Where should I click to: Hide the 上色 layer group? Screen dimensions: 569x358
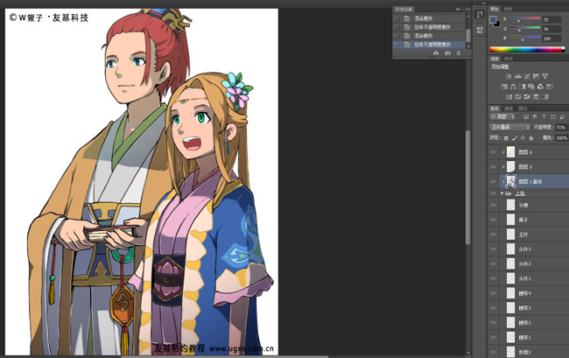[x=493, y=193]
